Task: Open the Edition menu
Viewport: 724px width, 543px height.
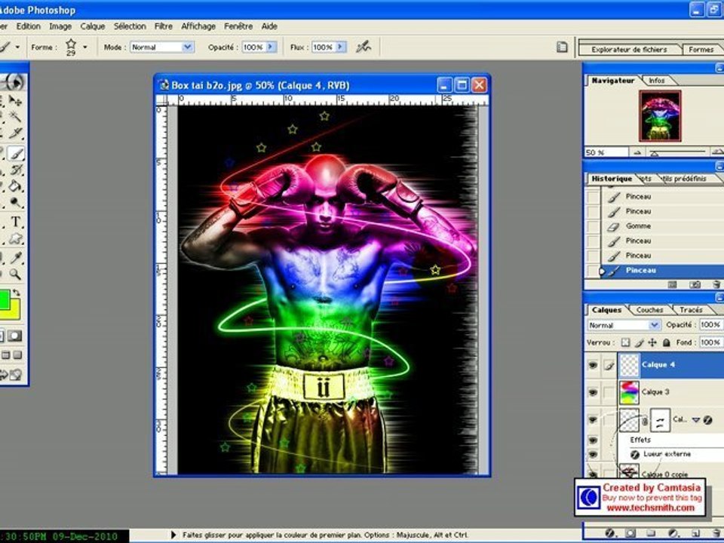Action: (29, 26)
